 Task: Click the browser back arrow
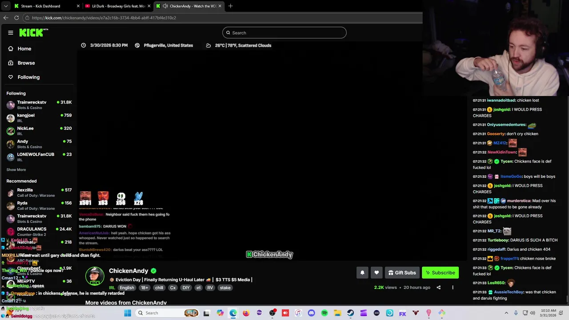pos(6,18)
